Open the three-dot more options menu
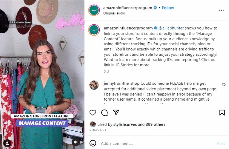229x149 pixels. (x=221, y=10)
